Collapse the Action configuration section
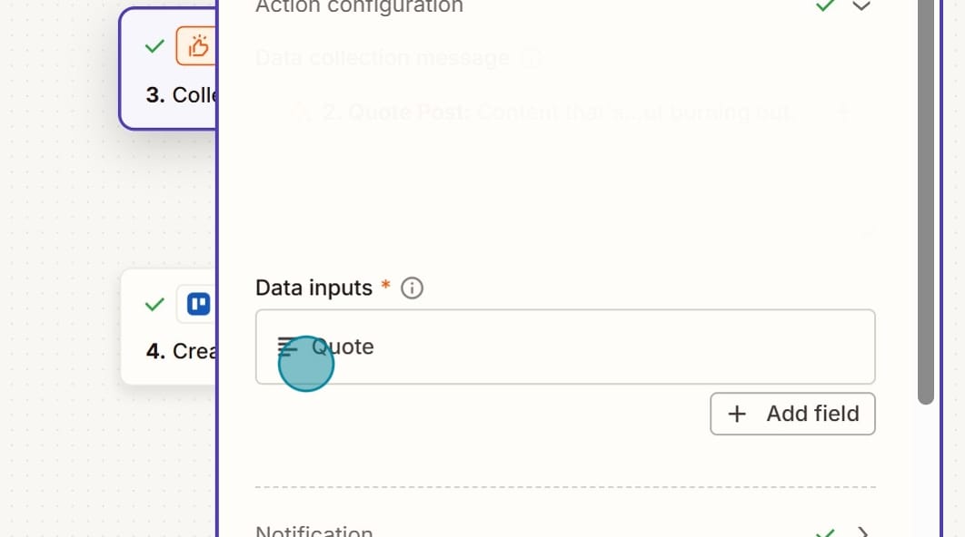965x537 pixels. coord(861,6)
